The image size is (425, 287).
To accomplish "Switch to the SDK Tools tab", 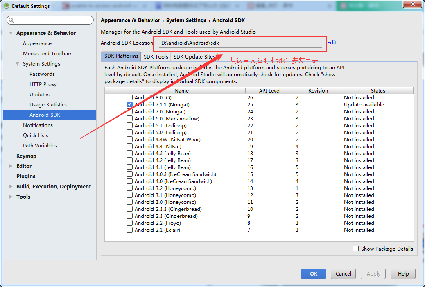I will click(x=156, y=56).
